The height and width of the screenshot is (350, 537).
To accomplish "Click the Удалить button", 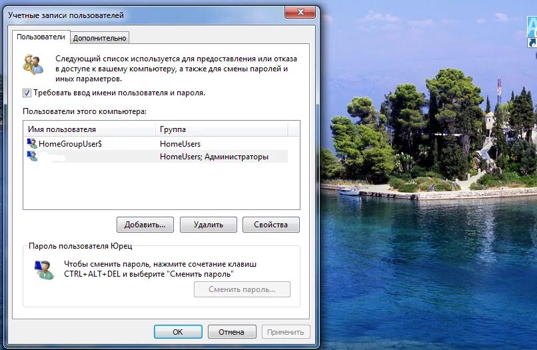I will pos(209,225).
